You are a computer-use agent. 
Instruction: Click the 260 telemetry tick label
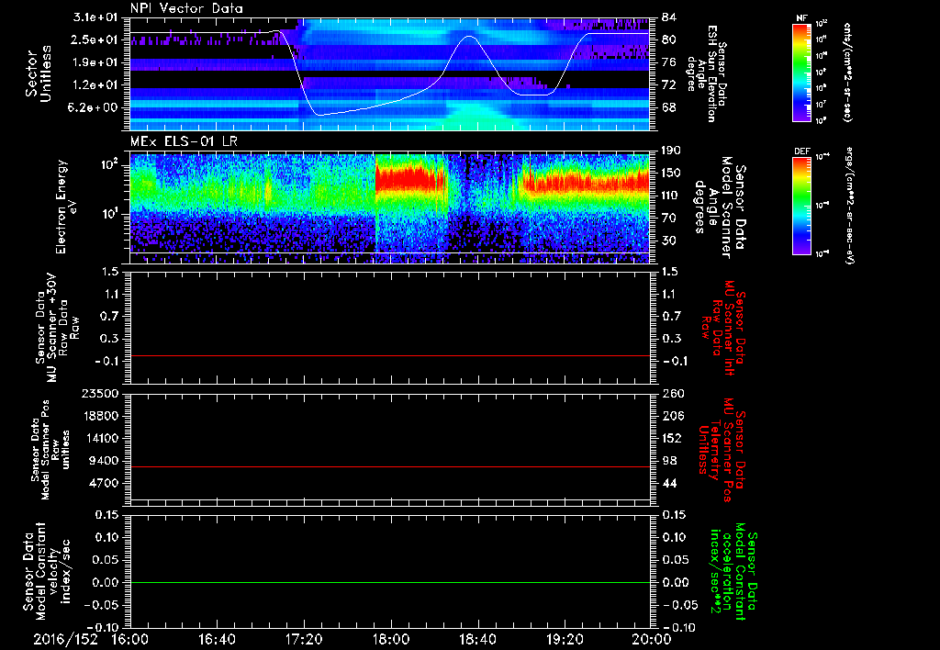tap(672, 394)
